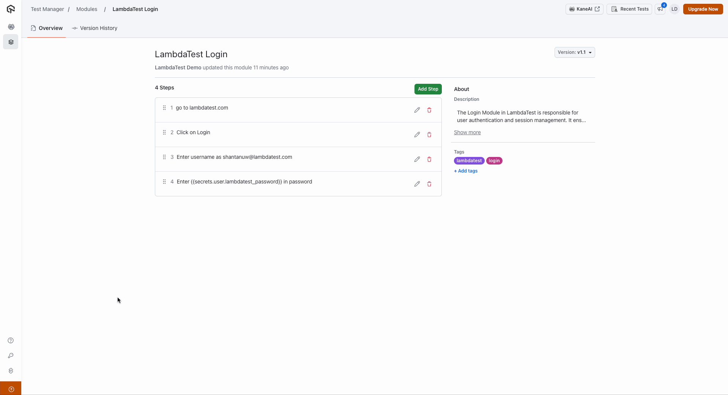Click the drag handle of step 1

click(x=164, y=108)
